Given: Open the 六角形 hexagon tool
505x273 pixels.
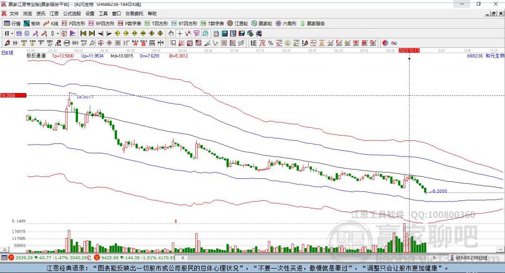Looking at the screenshot, I should tap(286, 24).
